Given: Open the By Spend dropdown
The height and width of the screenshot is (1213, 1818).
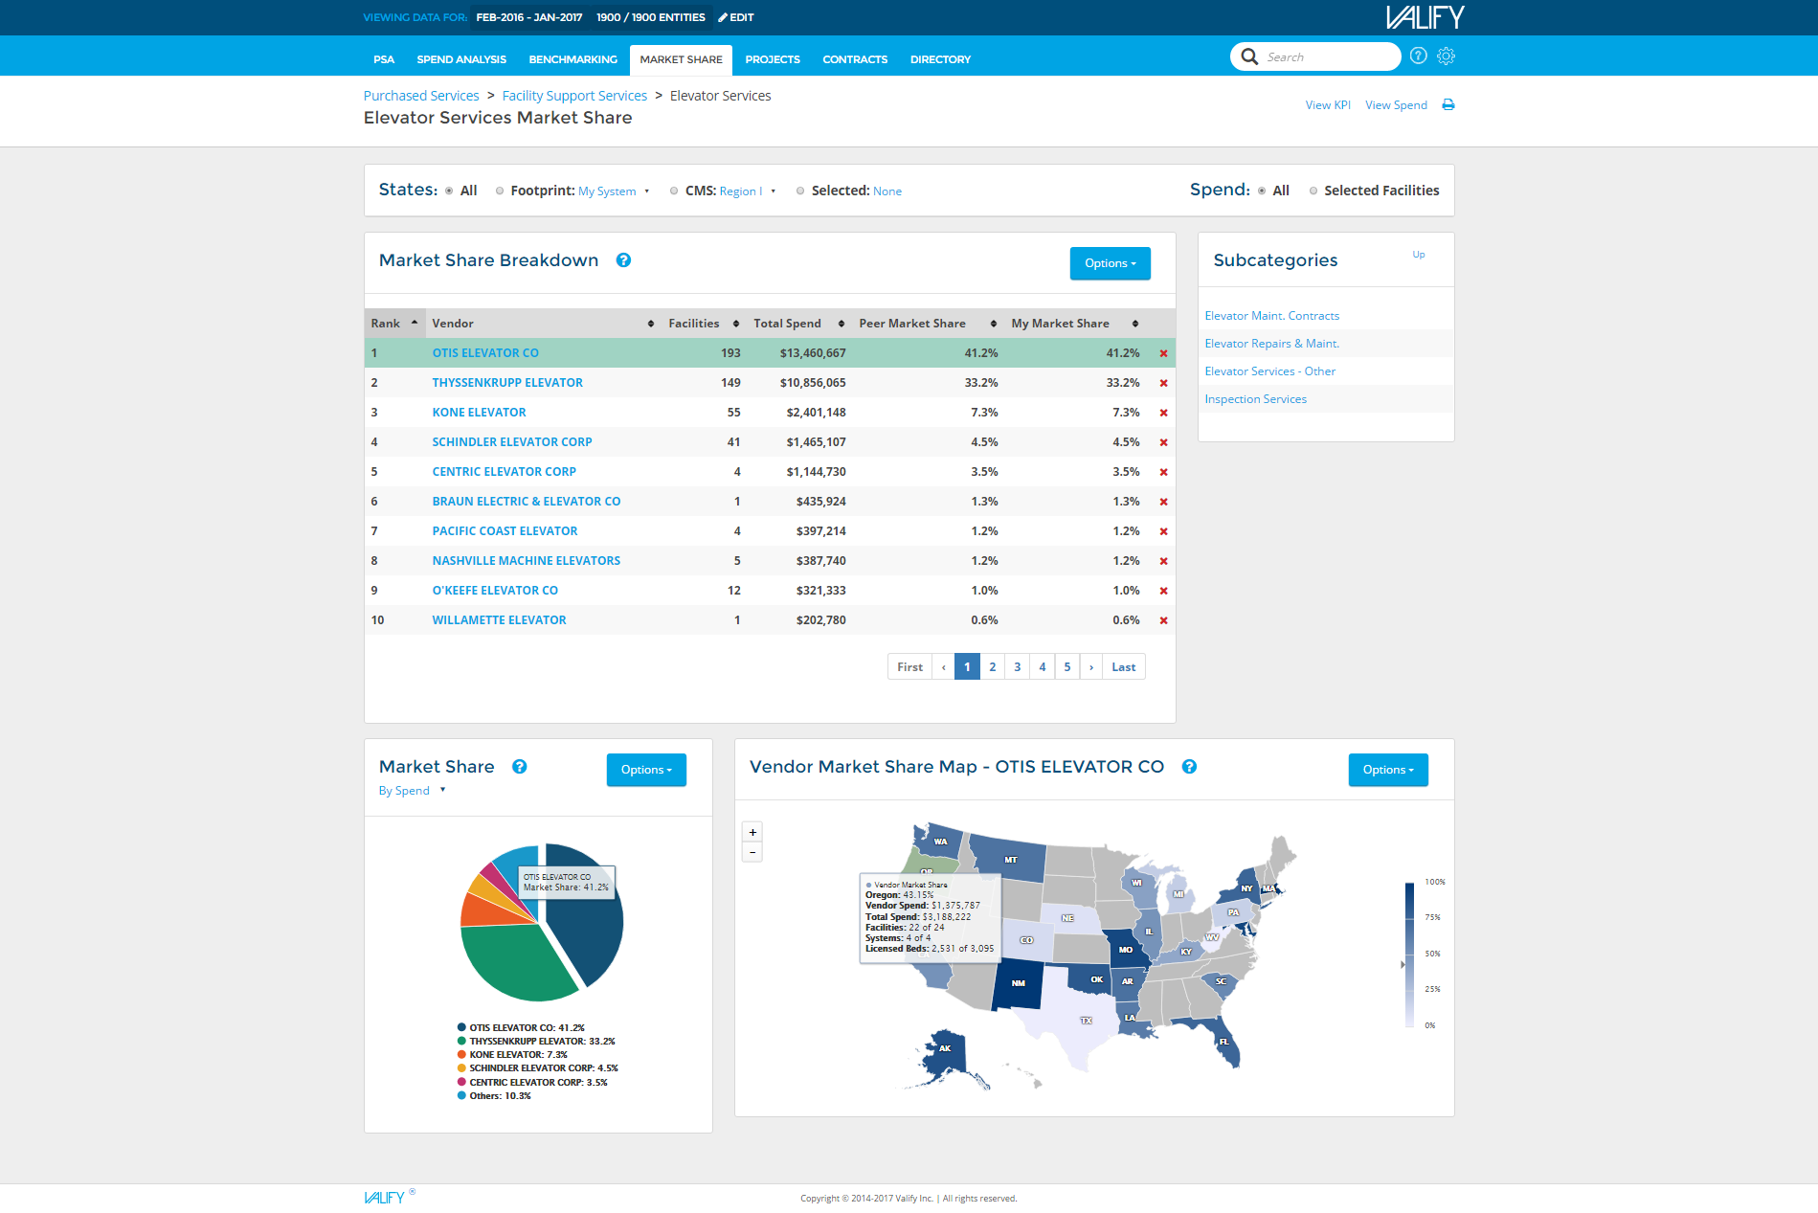Looking at the screenshot, I should [x=412, y=791].
